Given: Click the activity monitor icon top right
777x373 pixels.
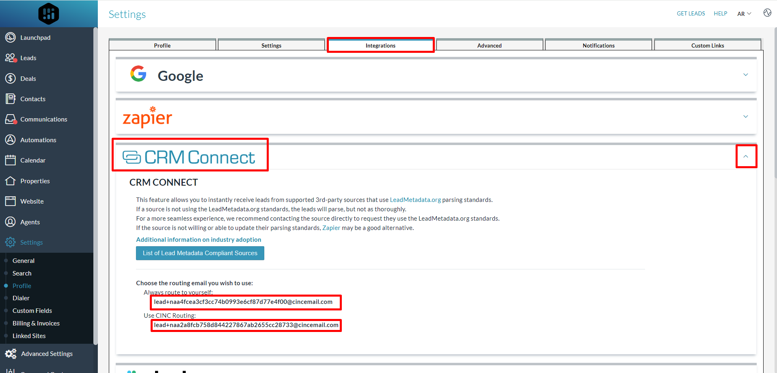Looking at the screenshot, I should click(x=767, y=13).
